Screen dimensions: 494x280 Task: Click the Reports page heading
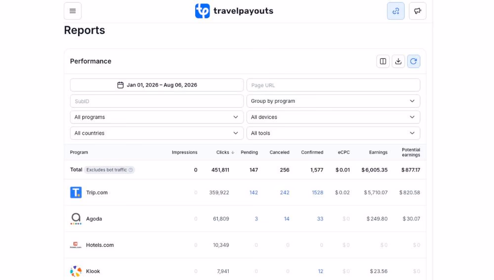click(84, 30)
